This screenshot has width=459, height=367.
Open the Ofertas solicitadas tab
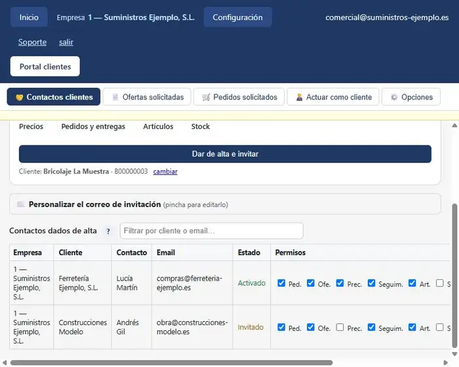coord(147,97)
